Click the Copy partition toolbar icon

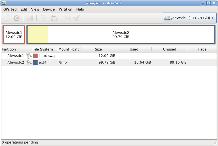point(43,18)
